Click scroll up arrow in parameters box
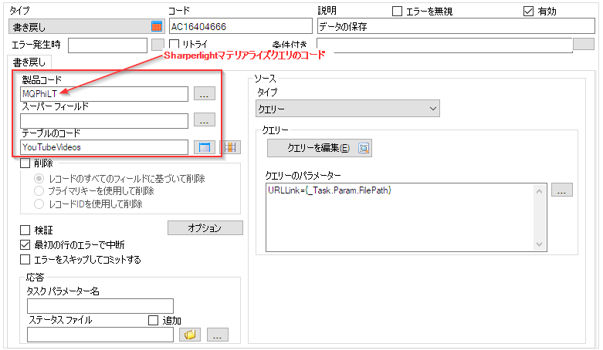This screenshot has height=350, width=603. pos(539,191)
